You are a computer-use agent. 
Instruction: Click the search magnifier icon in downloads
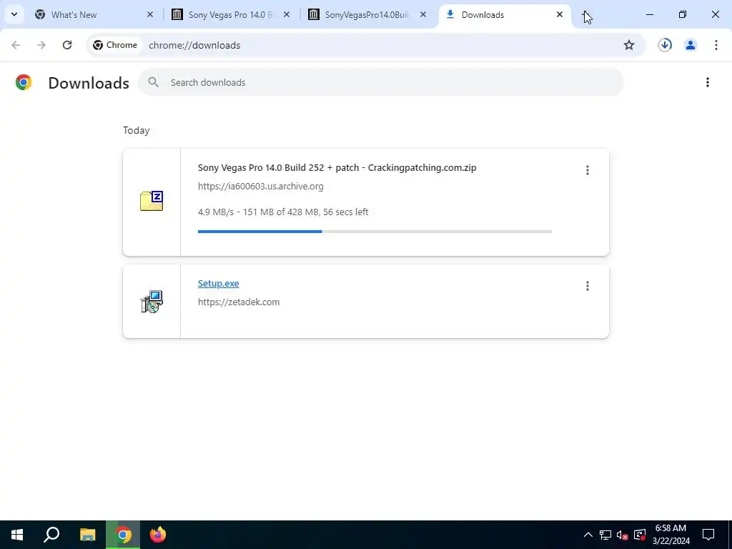(x=153, y=82)
